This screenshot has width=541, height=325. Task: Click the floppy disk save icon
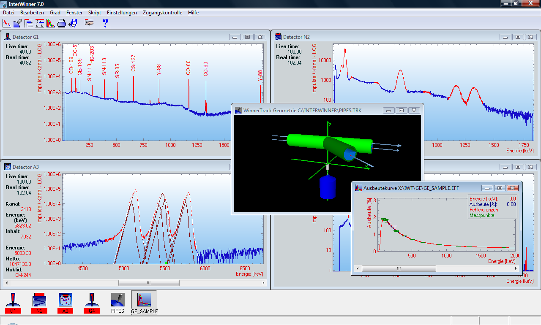pyautogui.click(x=73, y=23)
